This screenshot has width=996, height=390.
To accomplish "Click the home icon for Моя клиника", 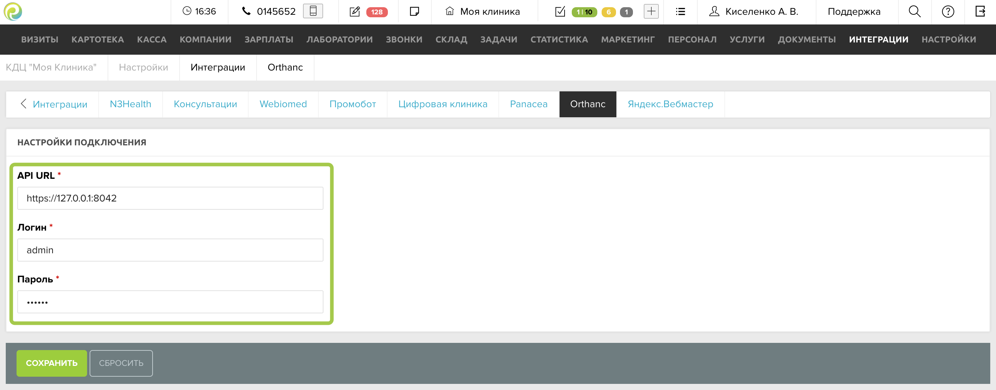I will click(449, 11).
